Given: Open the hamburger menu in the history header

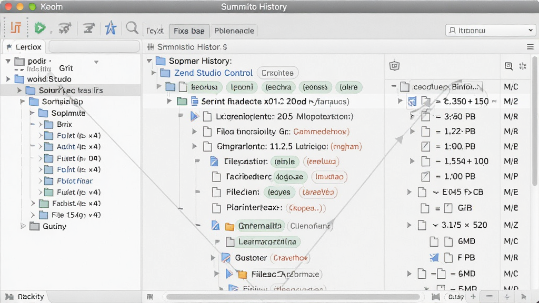Looking at the screenshot, I should coord(530,47).
